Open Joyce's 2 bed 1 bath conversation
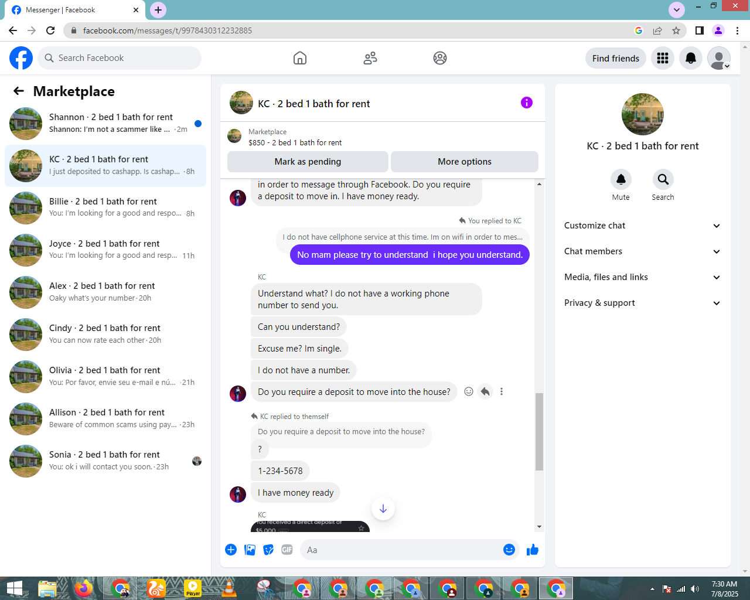 [x=105, y=250]
